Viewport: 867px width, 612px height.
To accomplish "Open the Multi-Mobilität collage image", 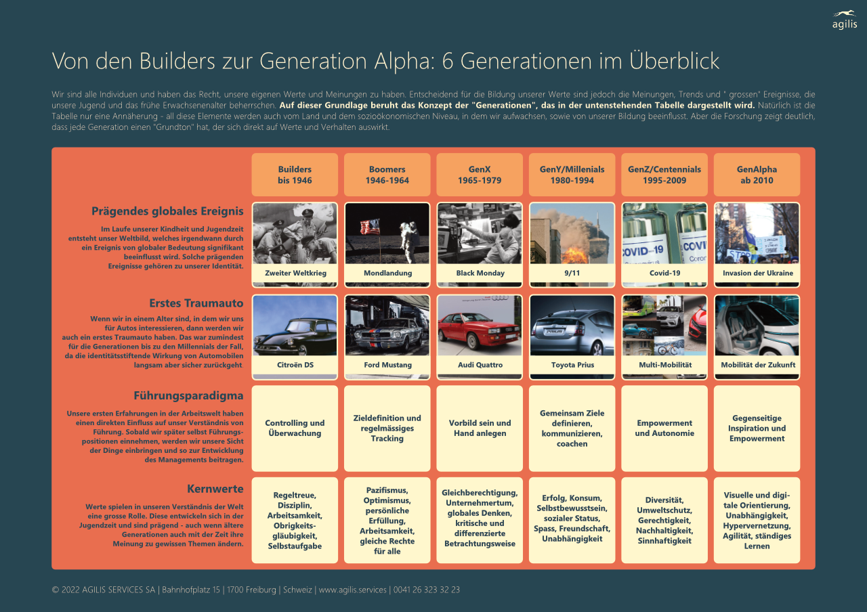I will pyautogui.click(x=664, y=326).
